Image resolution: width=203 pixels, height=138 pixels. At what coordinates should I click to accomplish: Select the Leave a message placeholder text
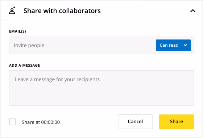click(57, 79)
